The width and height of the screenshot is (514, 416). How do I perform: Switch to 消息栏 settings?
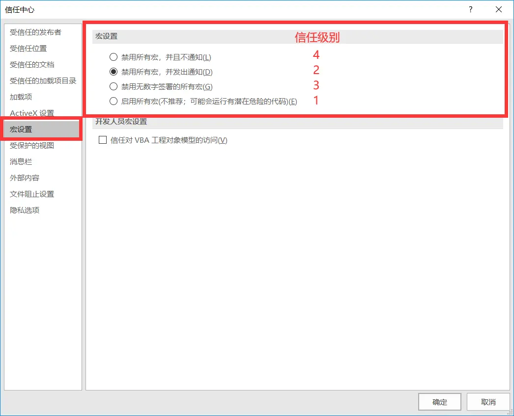click(21, 162)
